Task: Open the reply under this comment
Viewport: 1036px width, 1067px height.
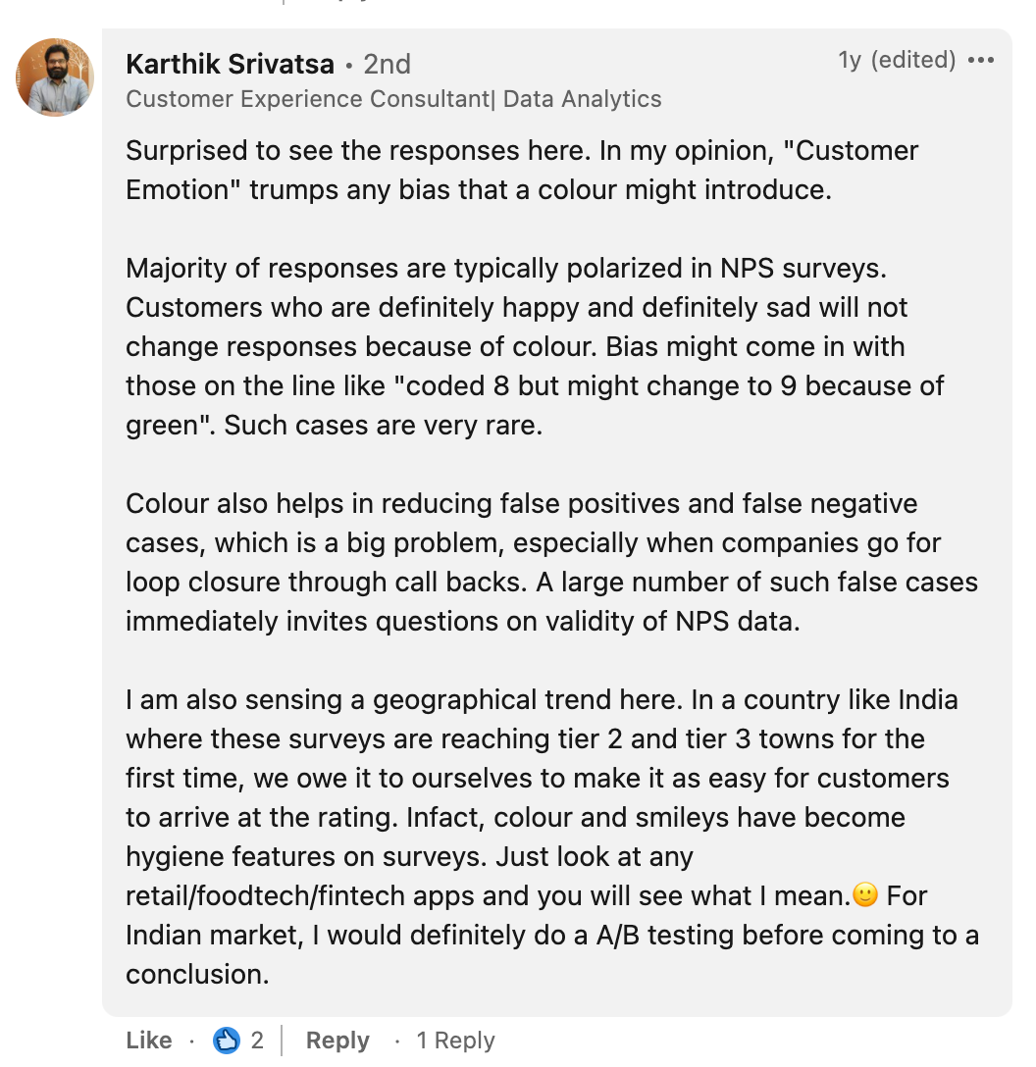Action: click(455, 1040)
